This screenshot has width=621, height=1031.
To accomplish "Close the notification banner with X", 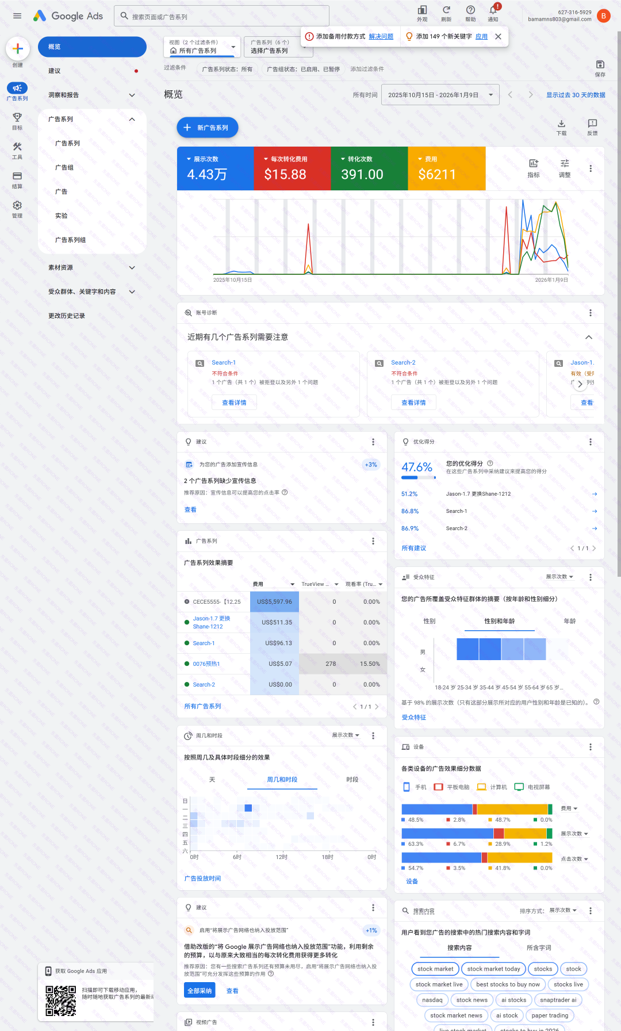I will [x=498, y=36].
